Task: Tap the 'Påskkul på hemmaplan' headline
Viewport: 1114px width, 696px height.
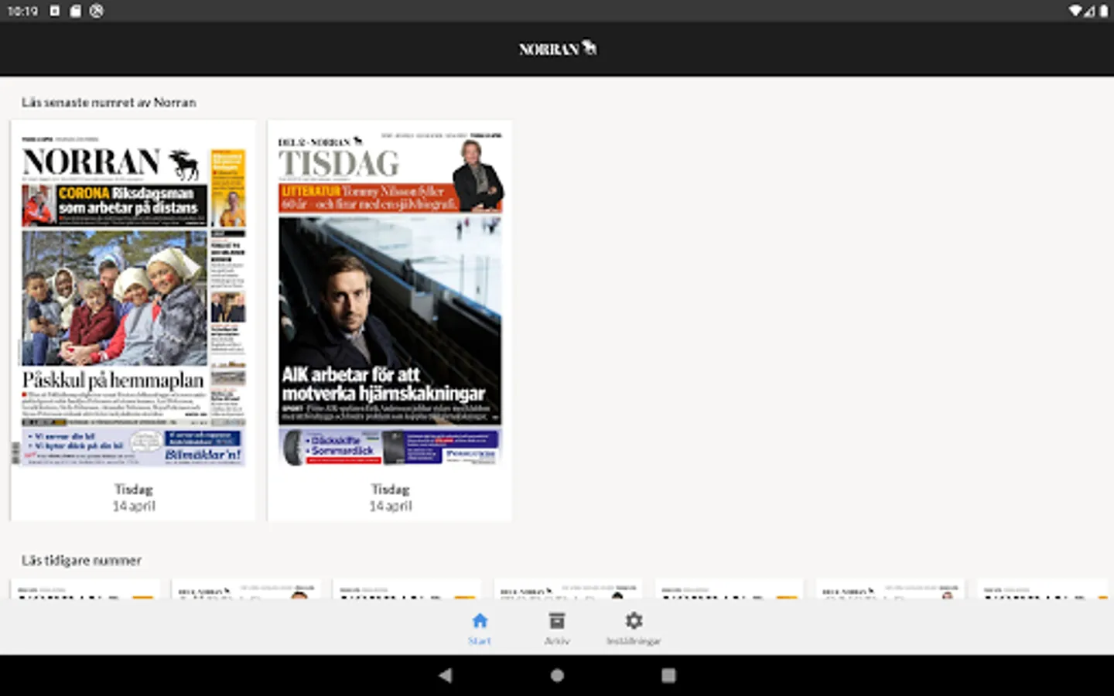Action: tap(113, 380)
